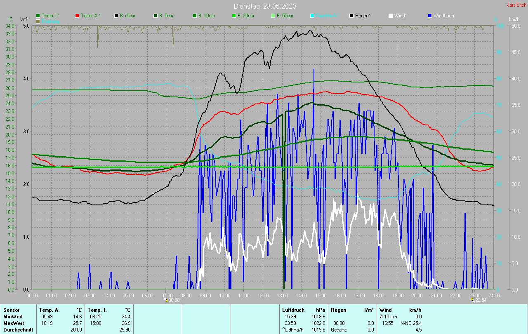Click the 'B -10cm' legend label

207,16
